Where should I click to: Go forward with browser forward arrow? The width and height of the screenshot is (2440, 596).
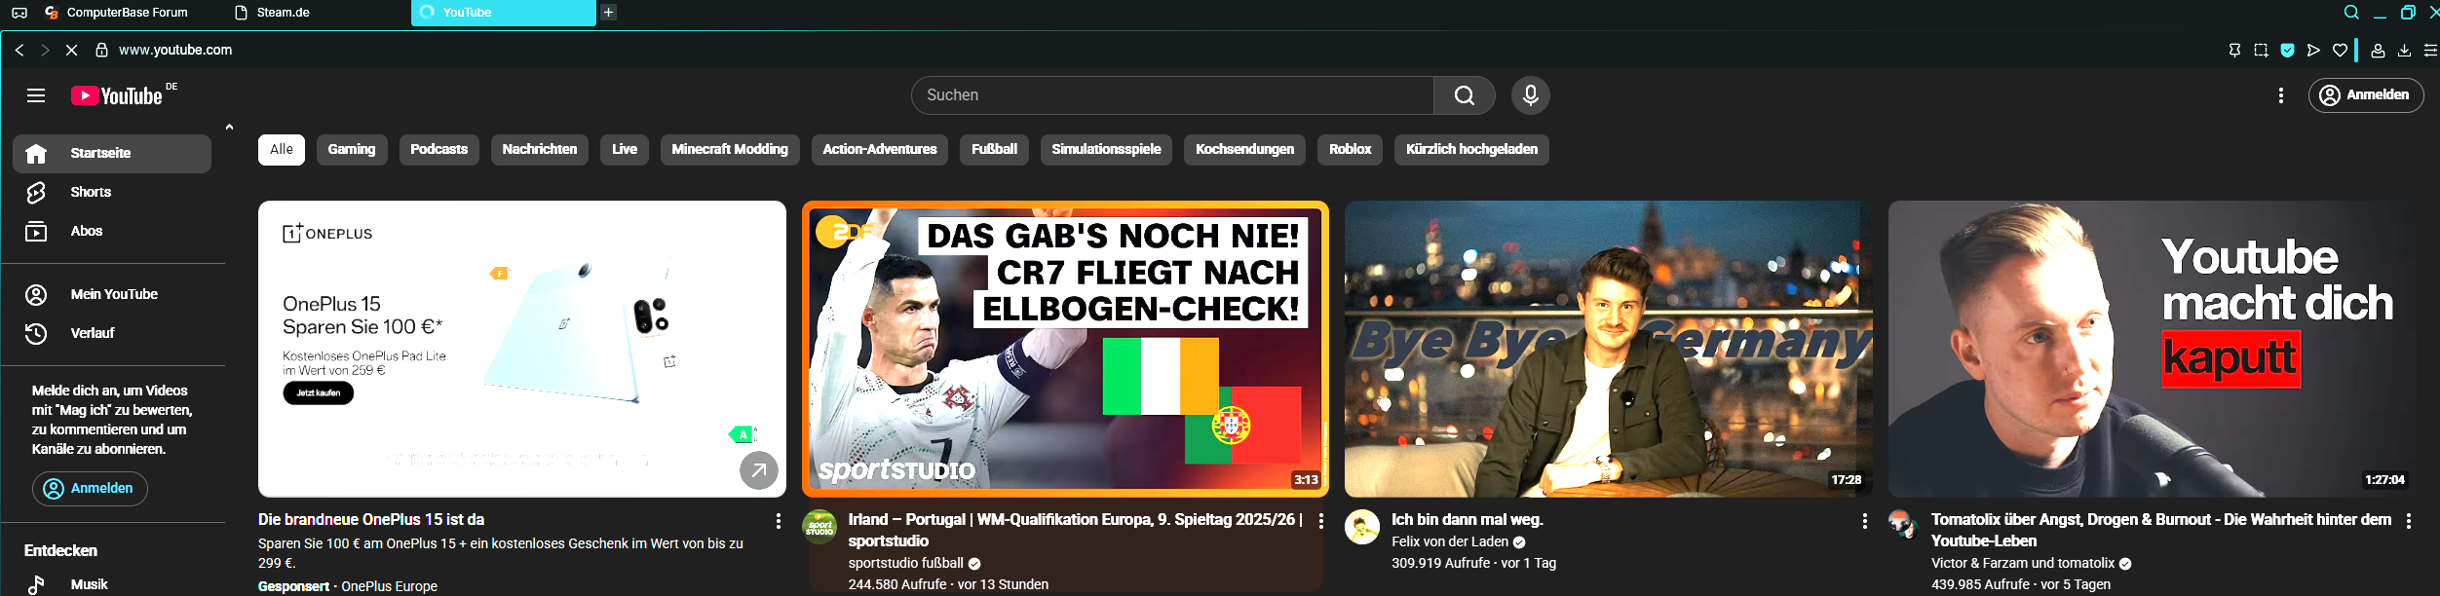45,50
